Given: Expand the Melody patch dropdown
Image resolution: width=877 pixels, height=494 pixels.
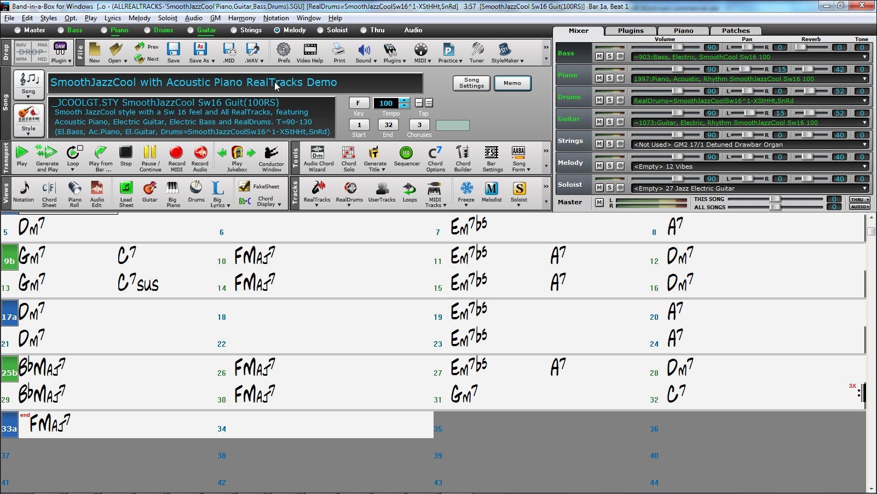Looking at the screenshot, I should tap(865, 166).
